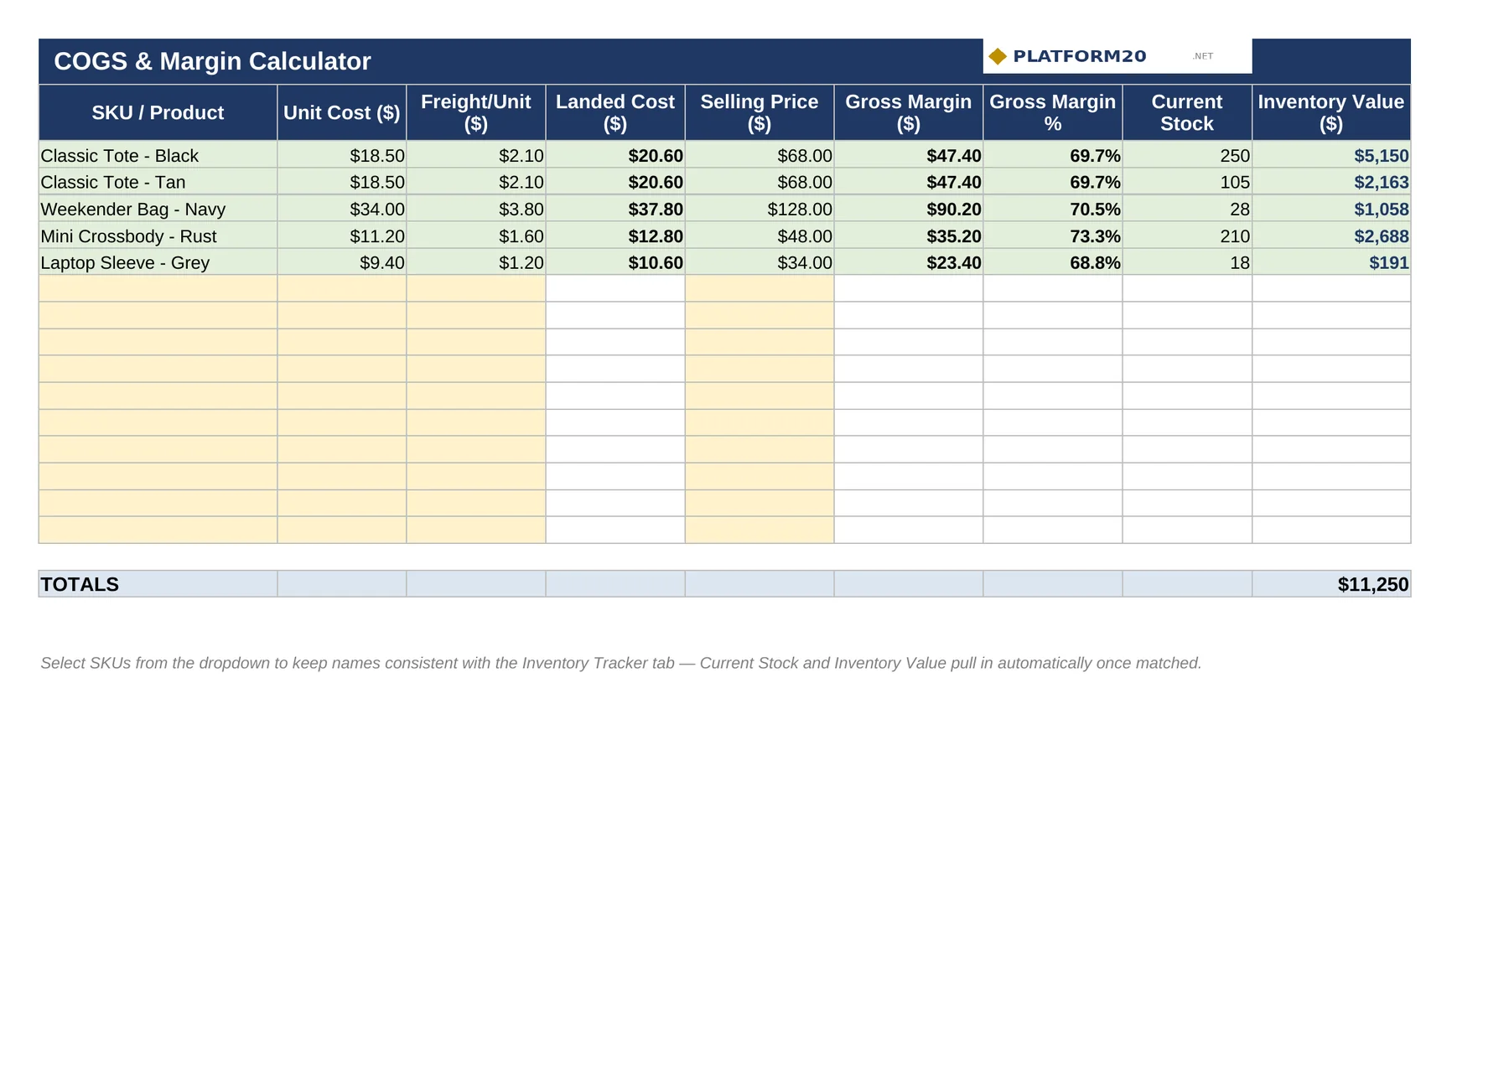This screenshot has width=1509, height=1066.
Task: Click Classic Tote - Tan freight $2.10
Action: pyautogui.click(x=476, y=182)
